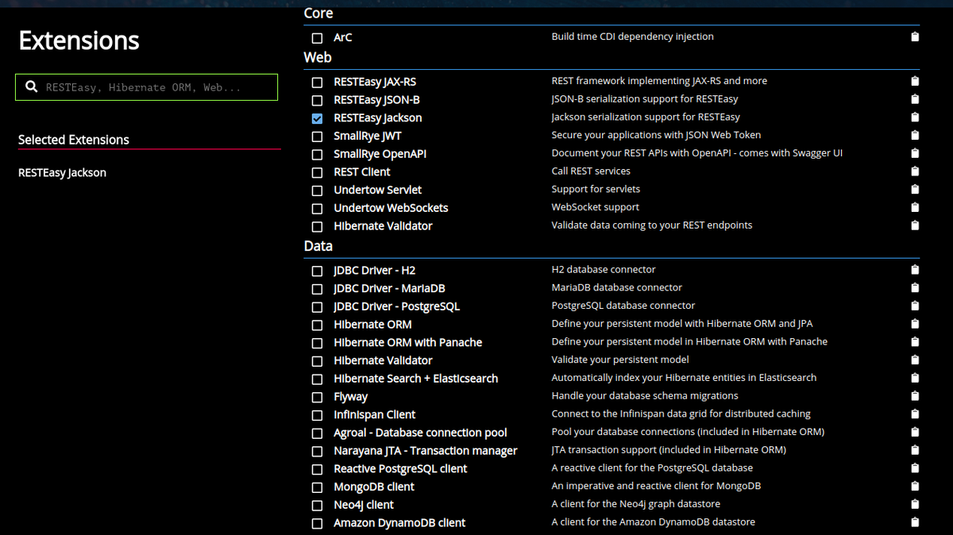
Task: Check the Undertow WebSockets checkbox
Action: click(317, 209)
